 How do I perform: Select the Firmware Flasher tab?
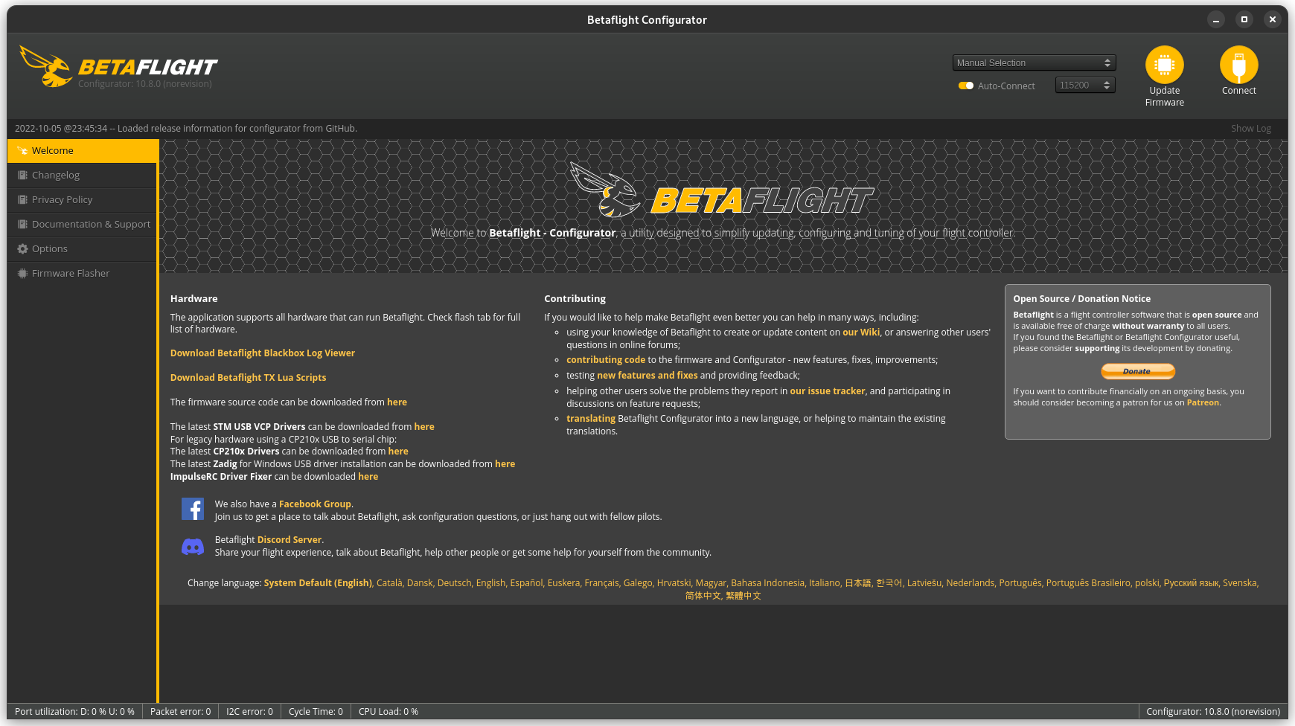coord(82,273)
